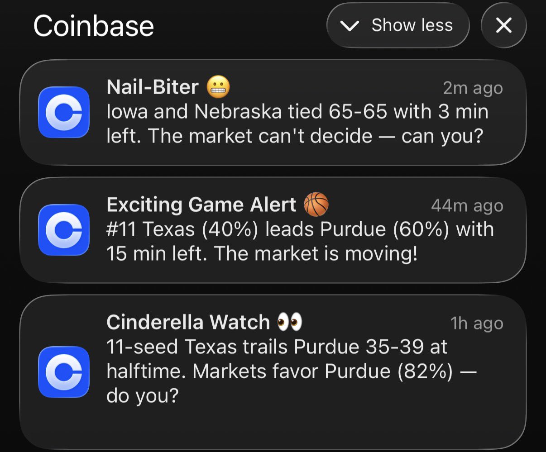This screenshot has height=452, width=546.
Task: Tap the grimacing face emoji
Action: pos(218,87)
